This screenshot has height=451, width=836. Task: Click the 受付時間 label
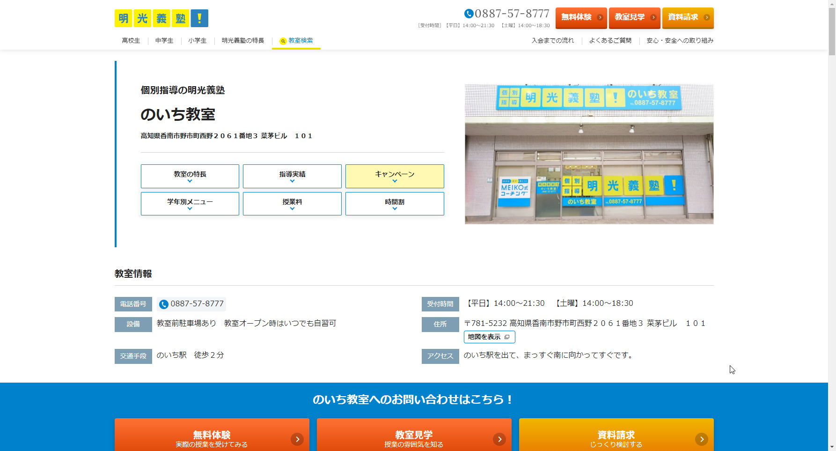440,304
